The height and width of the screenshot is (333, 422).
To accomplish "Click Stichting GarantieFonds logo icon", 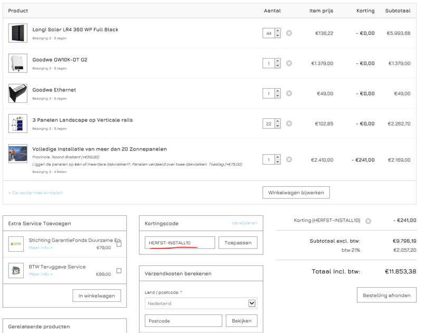I will (x=16, y=244).
